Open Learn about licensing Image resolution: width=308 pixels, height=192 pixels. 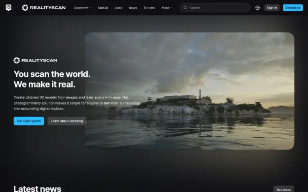coord(67,121)
